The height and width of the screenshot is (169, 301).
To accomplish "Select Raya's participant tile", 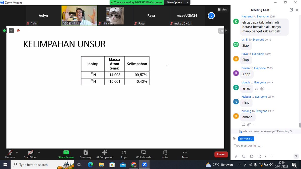I will pyautogui.click(x=151, y=16).
